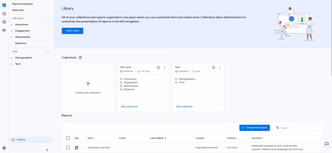
Task: Click the info icon on Life cycle card
Action: coord(158,67)
